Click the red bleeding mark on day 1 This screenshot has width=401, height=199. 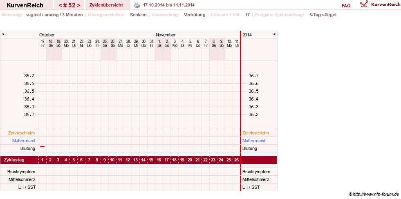[43, 146]
